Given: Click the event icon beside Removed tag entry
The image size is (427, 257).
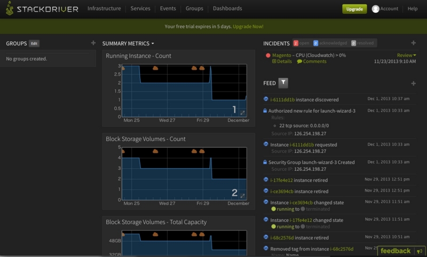Looking at the screenshot, I should tap(266, 248).
